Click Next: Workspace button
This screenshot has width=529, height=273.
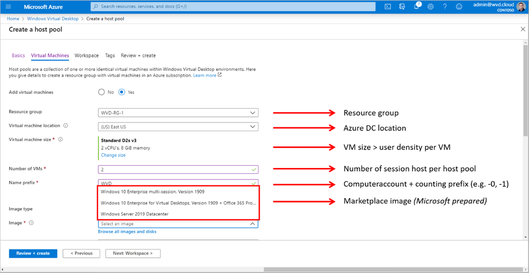133,253
